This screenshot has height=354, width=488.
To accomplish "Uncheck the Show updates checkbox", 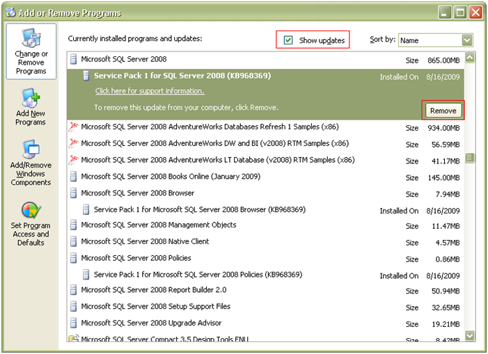I will 288,40.
